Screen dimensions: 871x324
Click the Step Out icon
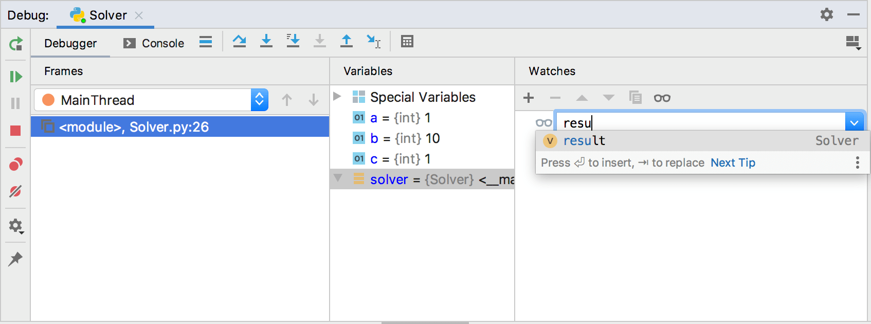(347, 41)
